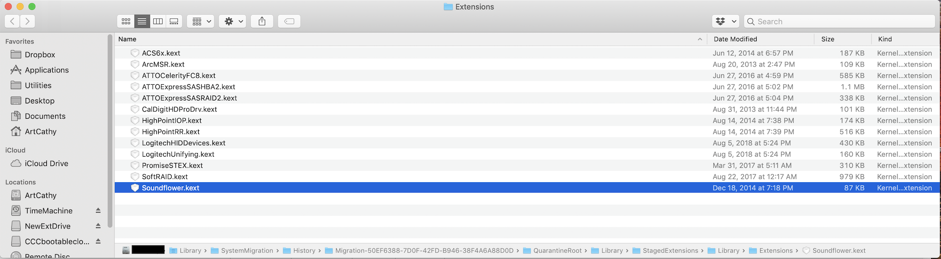Click the Edit Tags toolbar button
The width and height of the screenshot is (941, 259).
click(289, 21)
